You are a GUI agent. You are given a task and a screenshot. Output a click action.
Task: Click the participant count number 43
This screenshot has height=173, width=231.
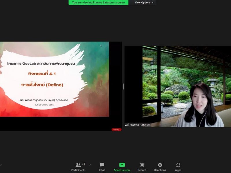pyautogui.click(x=83, y=164)
